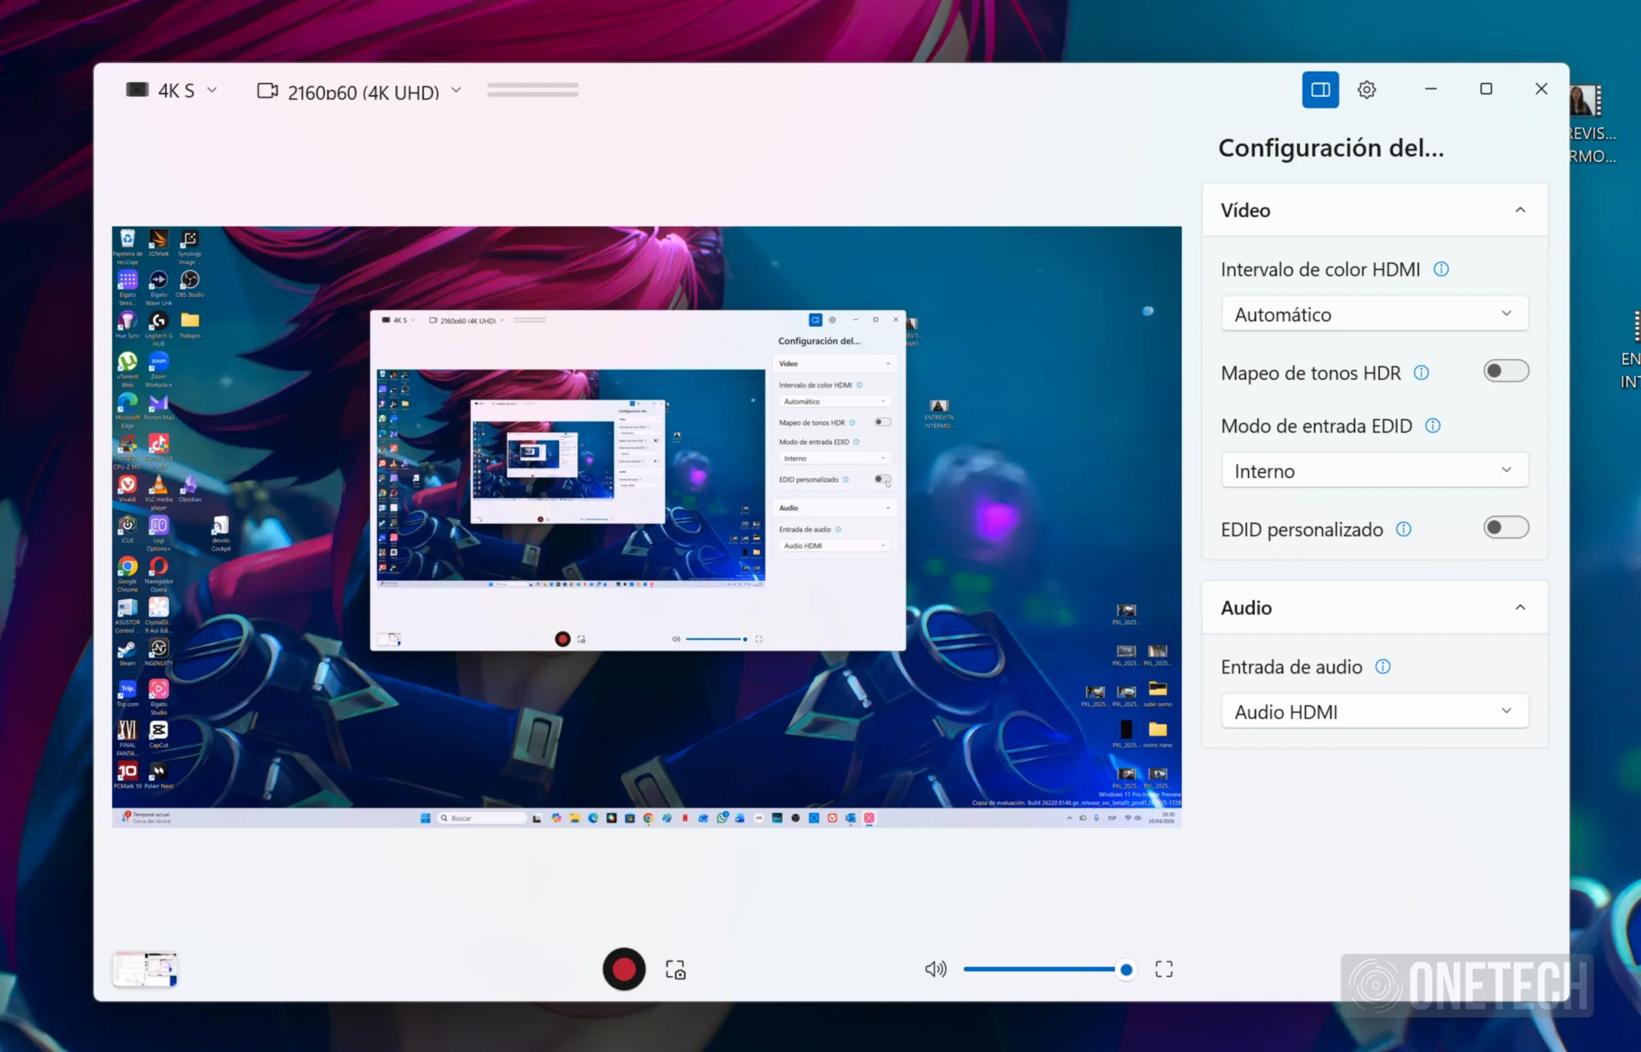Viewport: 1641px width, 1052px height.
Task: Select the uTorrent Web icon in the preview
Action: pyautogui.click(x=127, y=370)
